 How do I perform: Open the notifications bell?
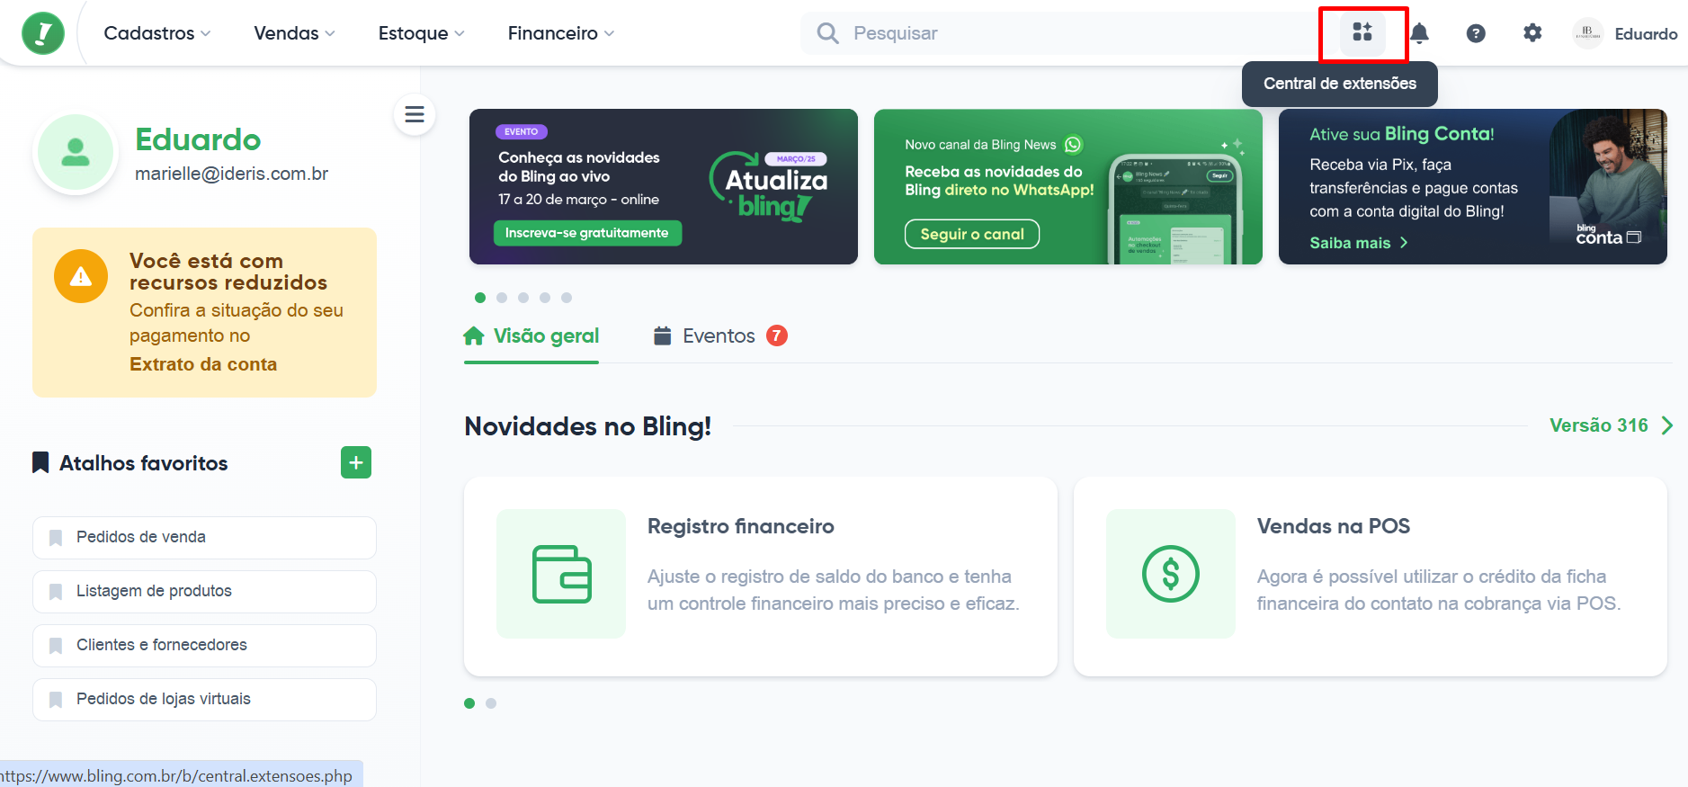pos(1419,33)
